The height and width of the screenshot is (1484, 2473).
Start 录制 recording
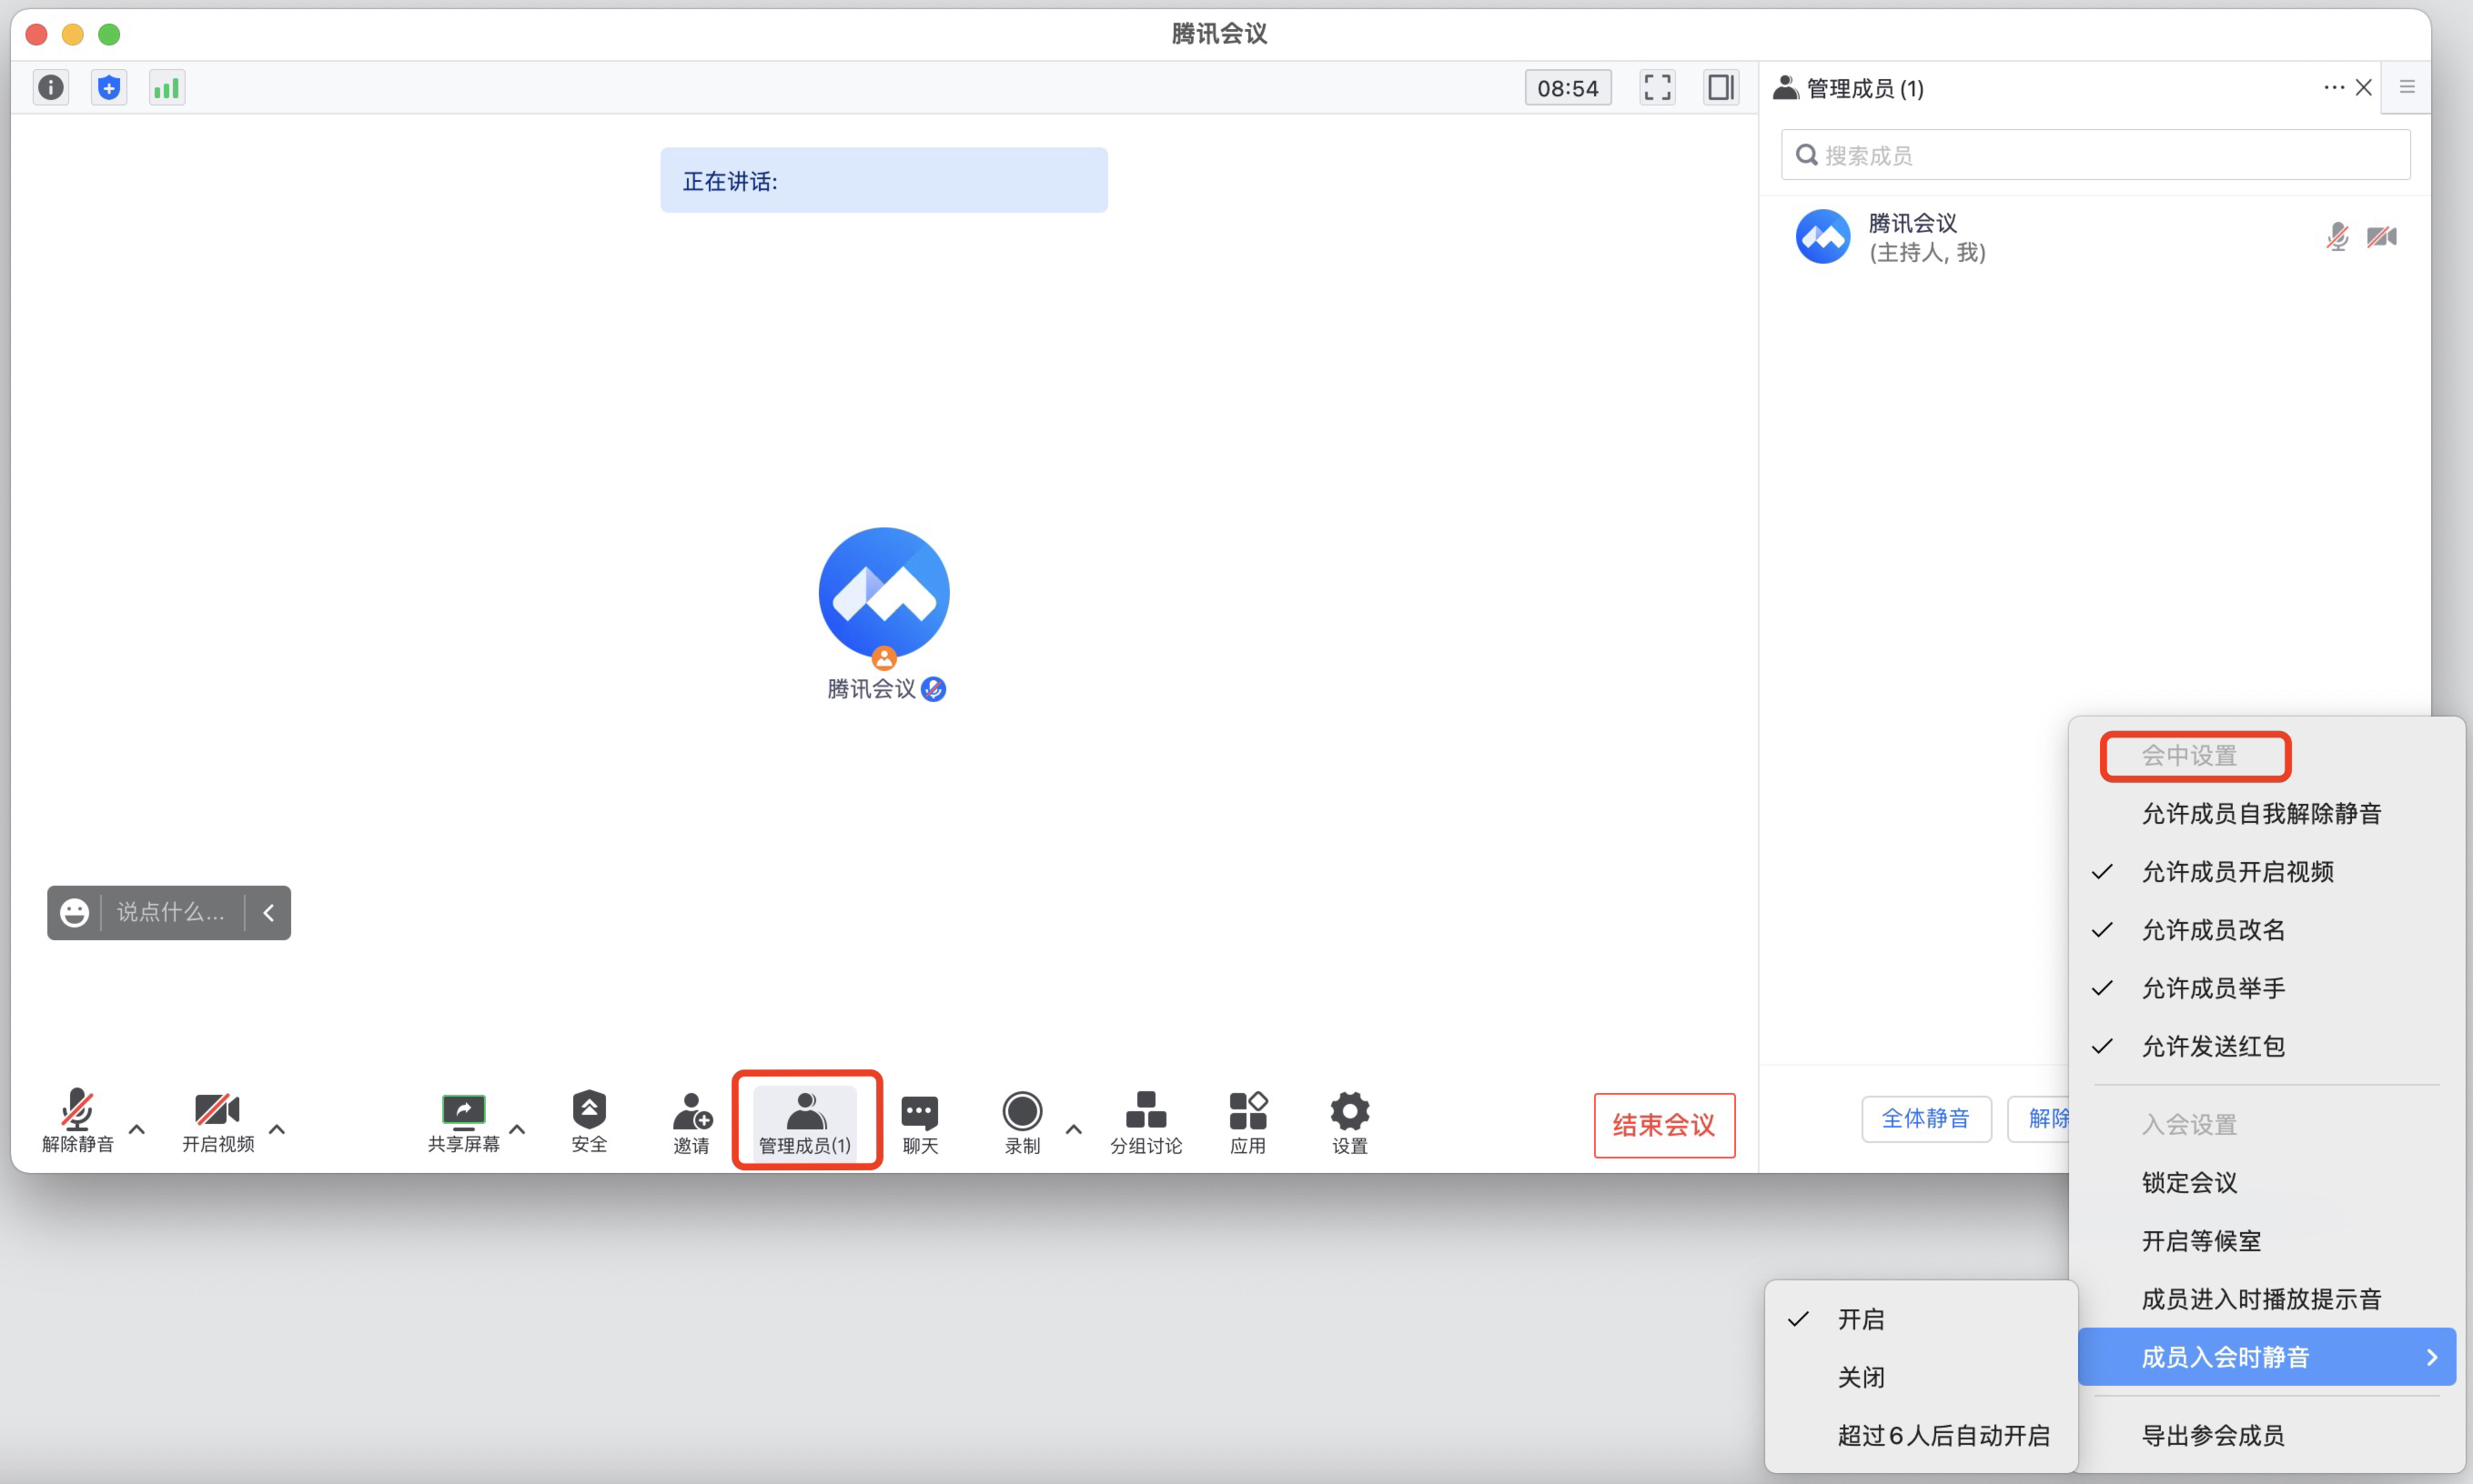click(1022, 1121)
